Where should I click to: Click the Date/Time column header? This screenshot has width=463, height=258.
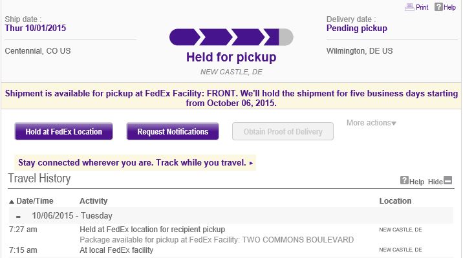click(35, 201)
